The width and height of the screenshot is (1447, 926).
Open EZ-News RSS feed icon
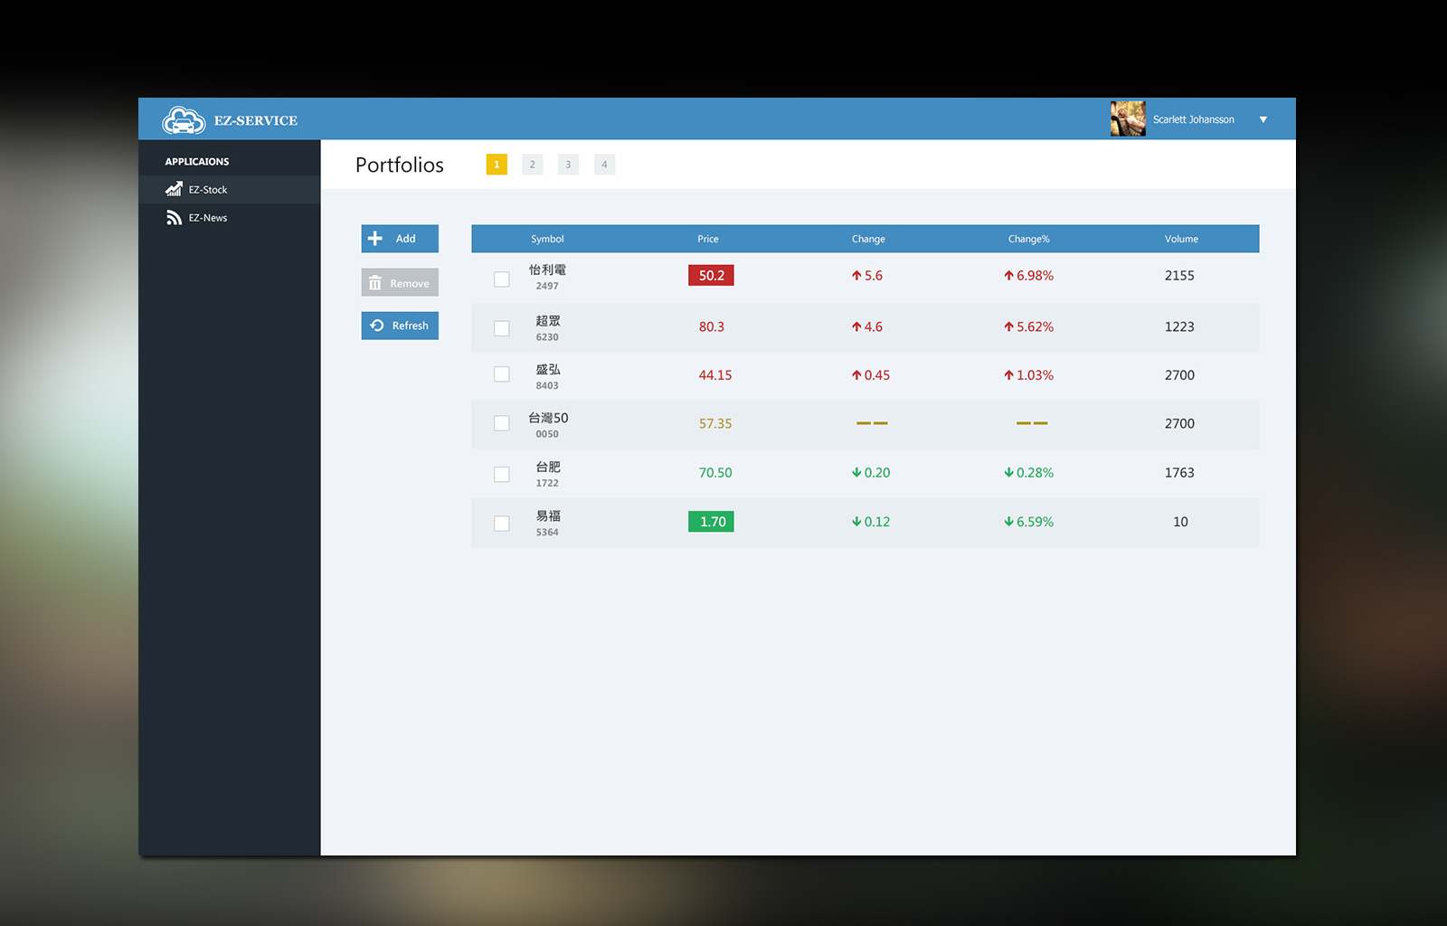[174, 218]
